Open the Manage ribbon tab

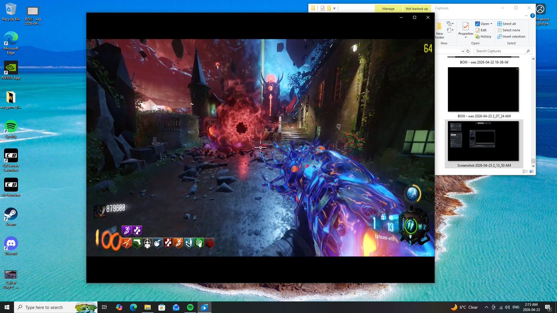click(389, 8)
